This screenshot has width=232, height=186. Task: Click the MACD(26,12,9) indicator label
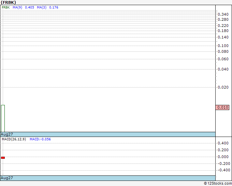click(14, 139)
